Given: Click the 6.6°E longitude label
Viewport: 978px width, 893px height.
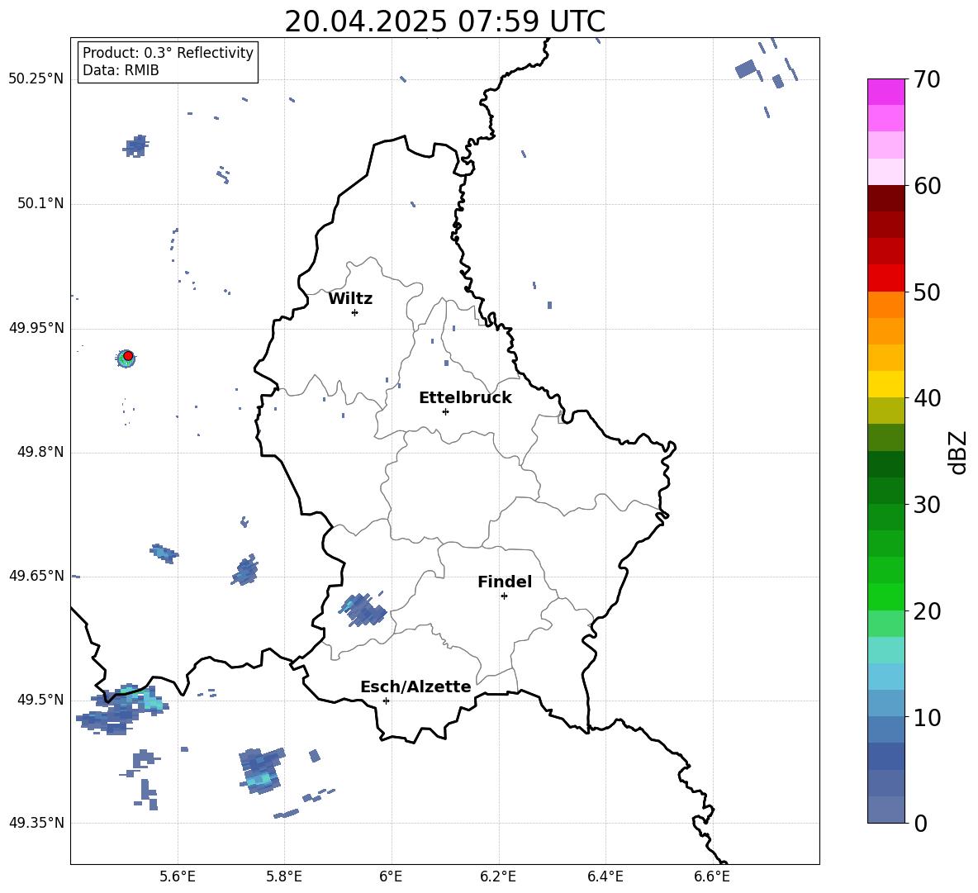Looking at the screenshot, I should (x=712, y=876).
